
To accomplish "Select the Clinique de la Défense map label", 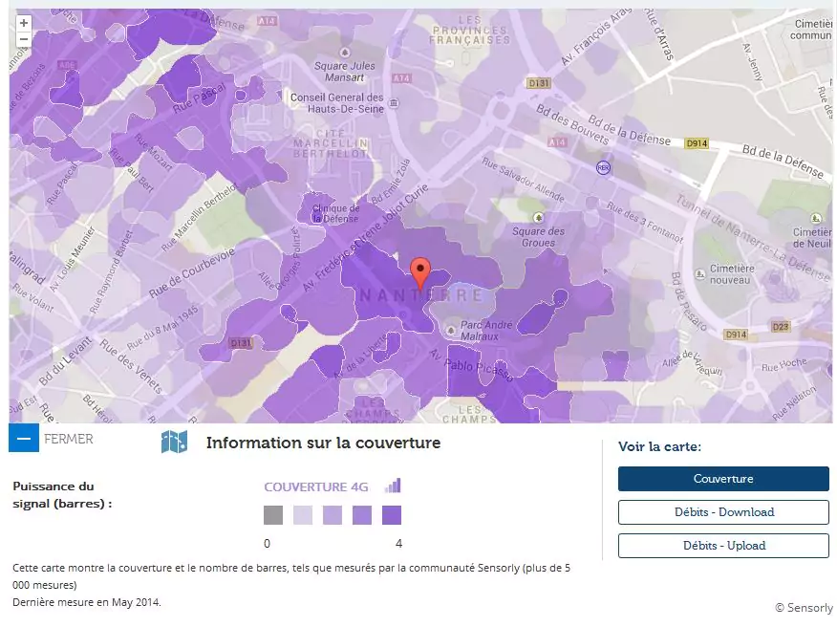I will point(334,213).
